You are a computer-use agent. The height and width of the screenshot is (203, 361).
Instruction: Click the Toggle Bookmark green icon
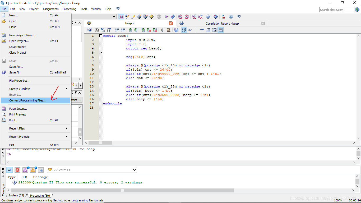[130, 30]
